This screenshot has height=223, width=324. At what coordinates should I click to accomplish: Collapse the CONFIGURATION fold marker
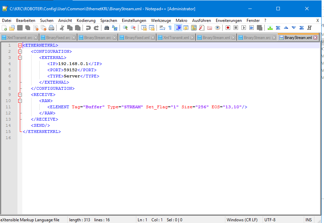point(20,51)
